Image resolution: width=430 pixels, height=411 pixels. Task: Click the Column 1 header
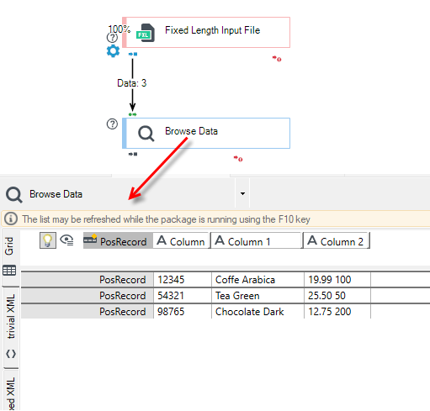tap(257, 240)
